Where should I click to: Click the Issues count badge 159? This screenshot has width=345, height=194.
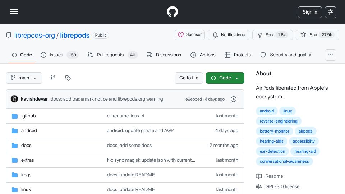click(x=73, y=55)
